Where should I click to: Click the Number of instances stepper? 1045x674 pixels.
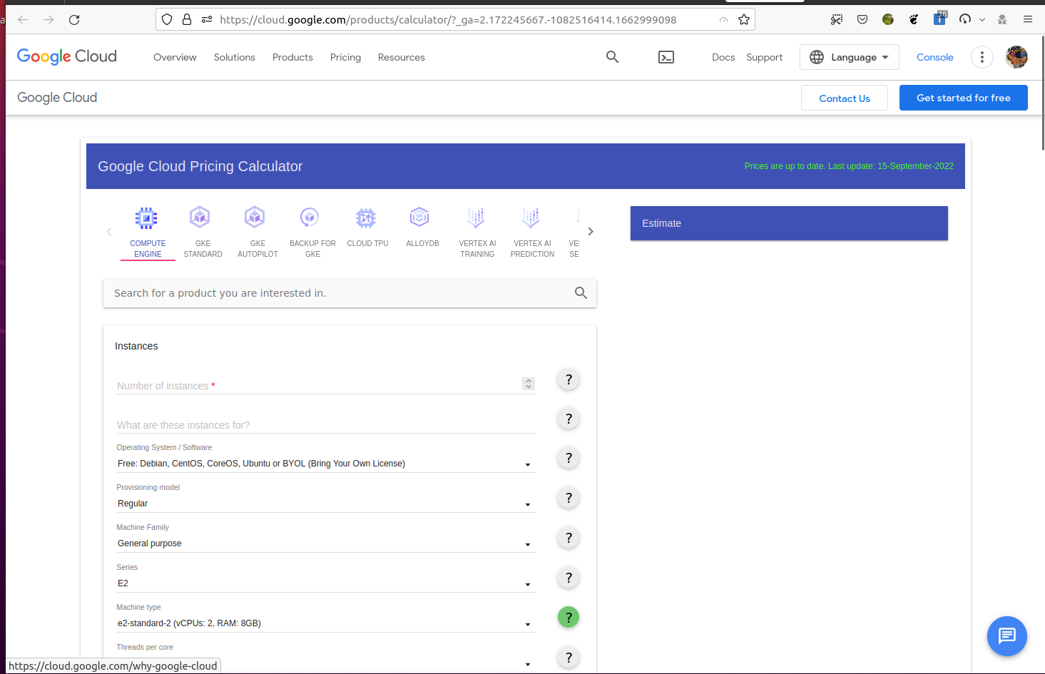[528, 384]
